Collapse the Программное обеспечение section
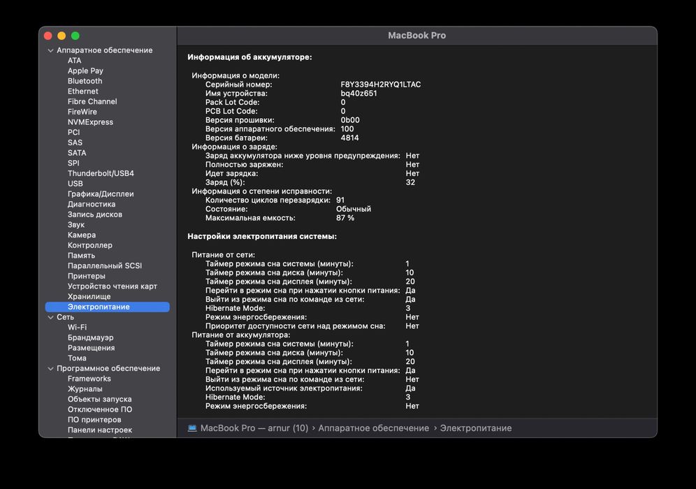Viewport: 696px width, 489px height. coord(50,369)
